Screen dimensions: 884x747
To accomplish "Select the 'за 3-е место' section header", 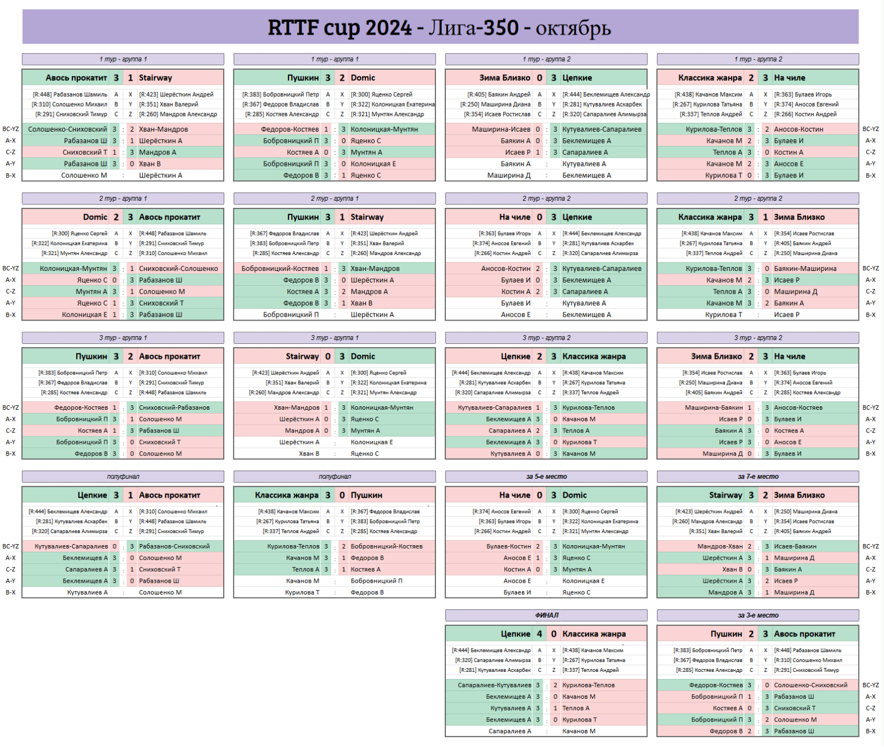I will coord(757,615).
